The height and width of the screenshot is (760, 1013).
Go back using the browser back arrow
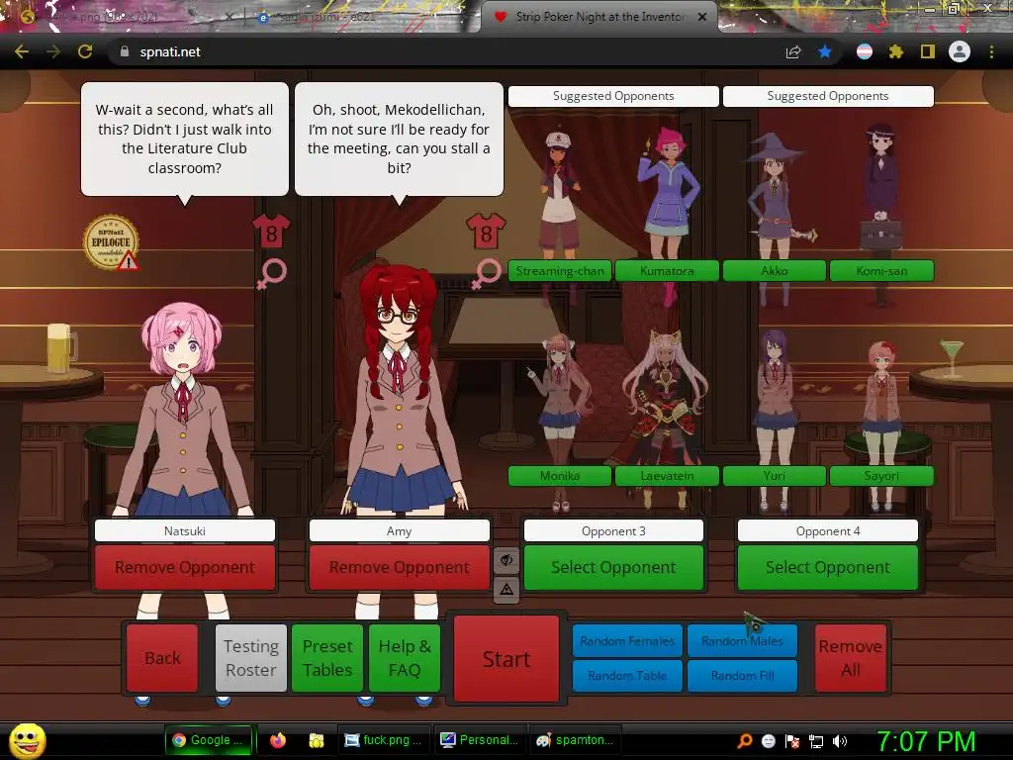coord(22,51)
